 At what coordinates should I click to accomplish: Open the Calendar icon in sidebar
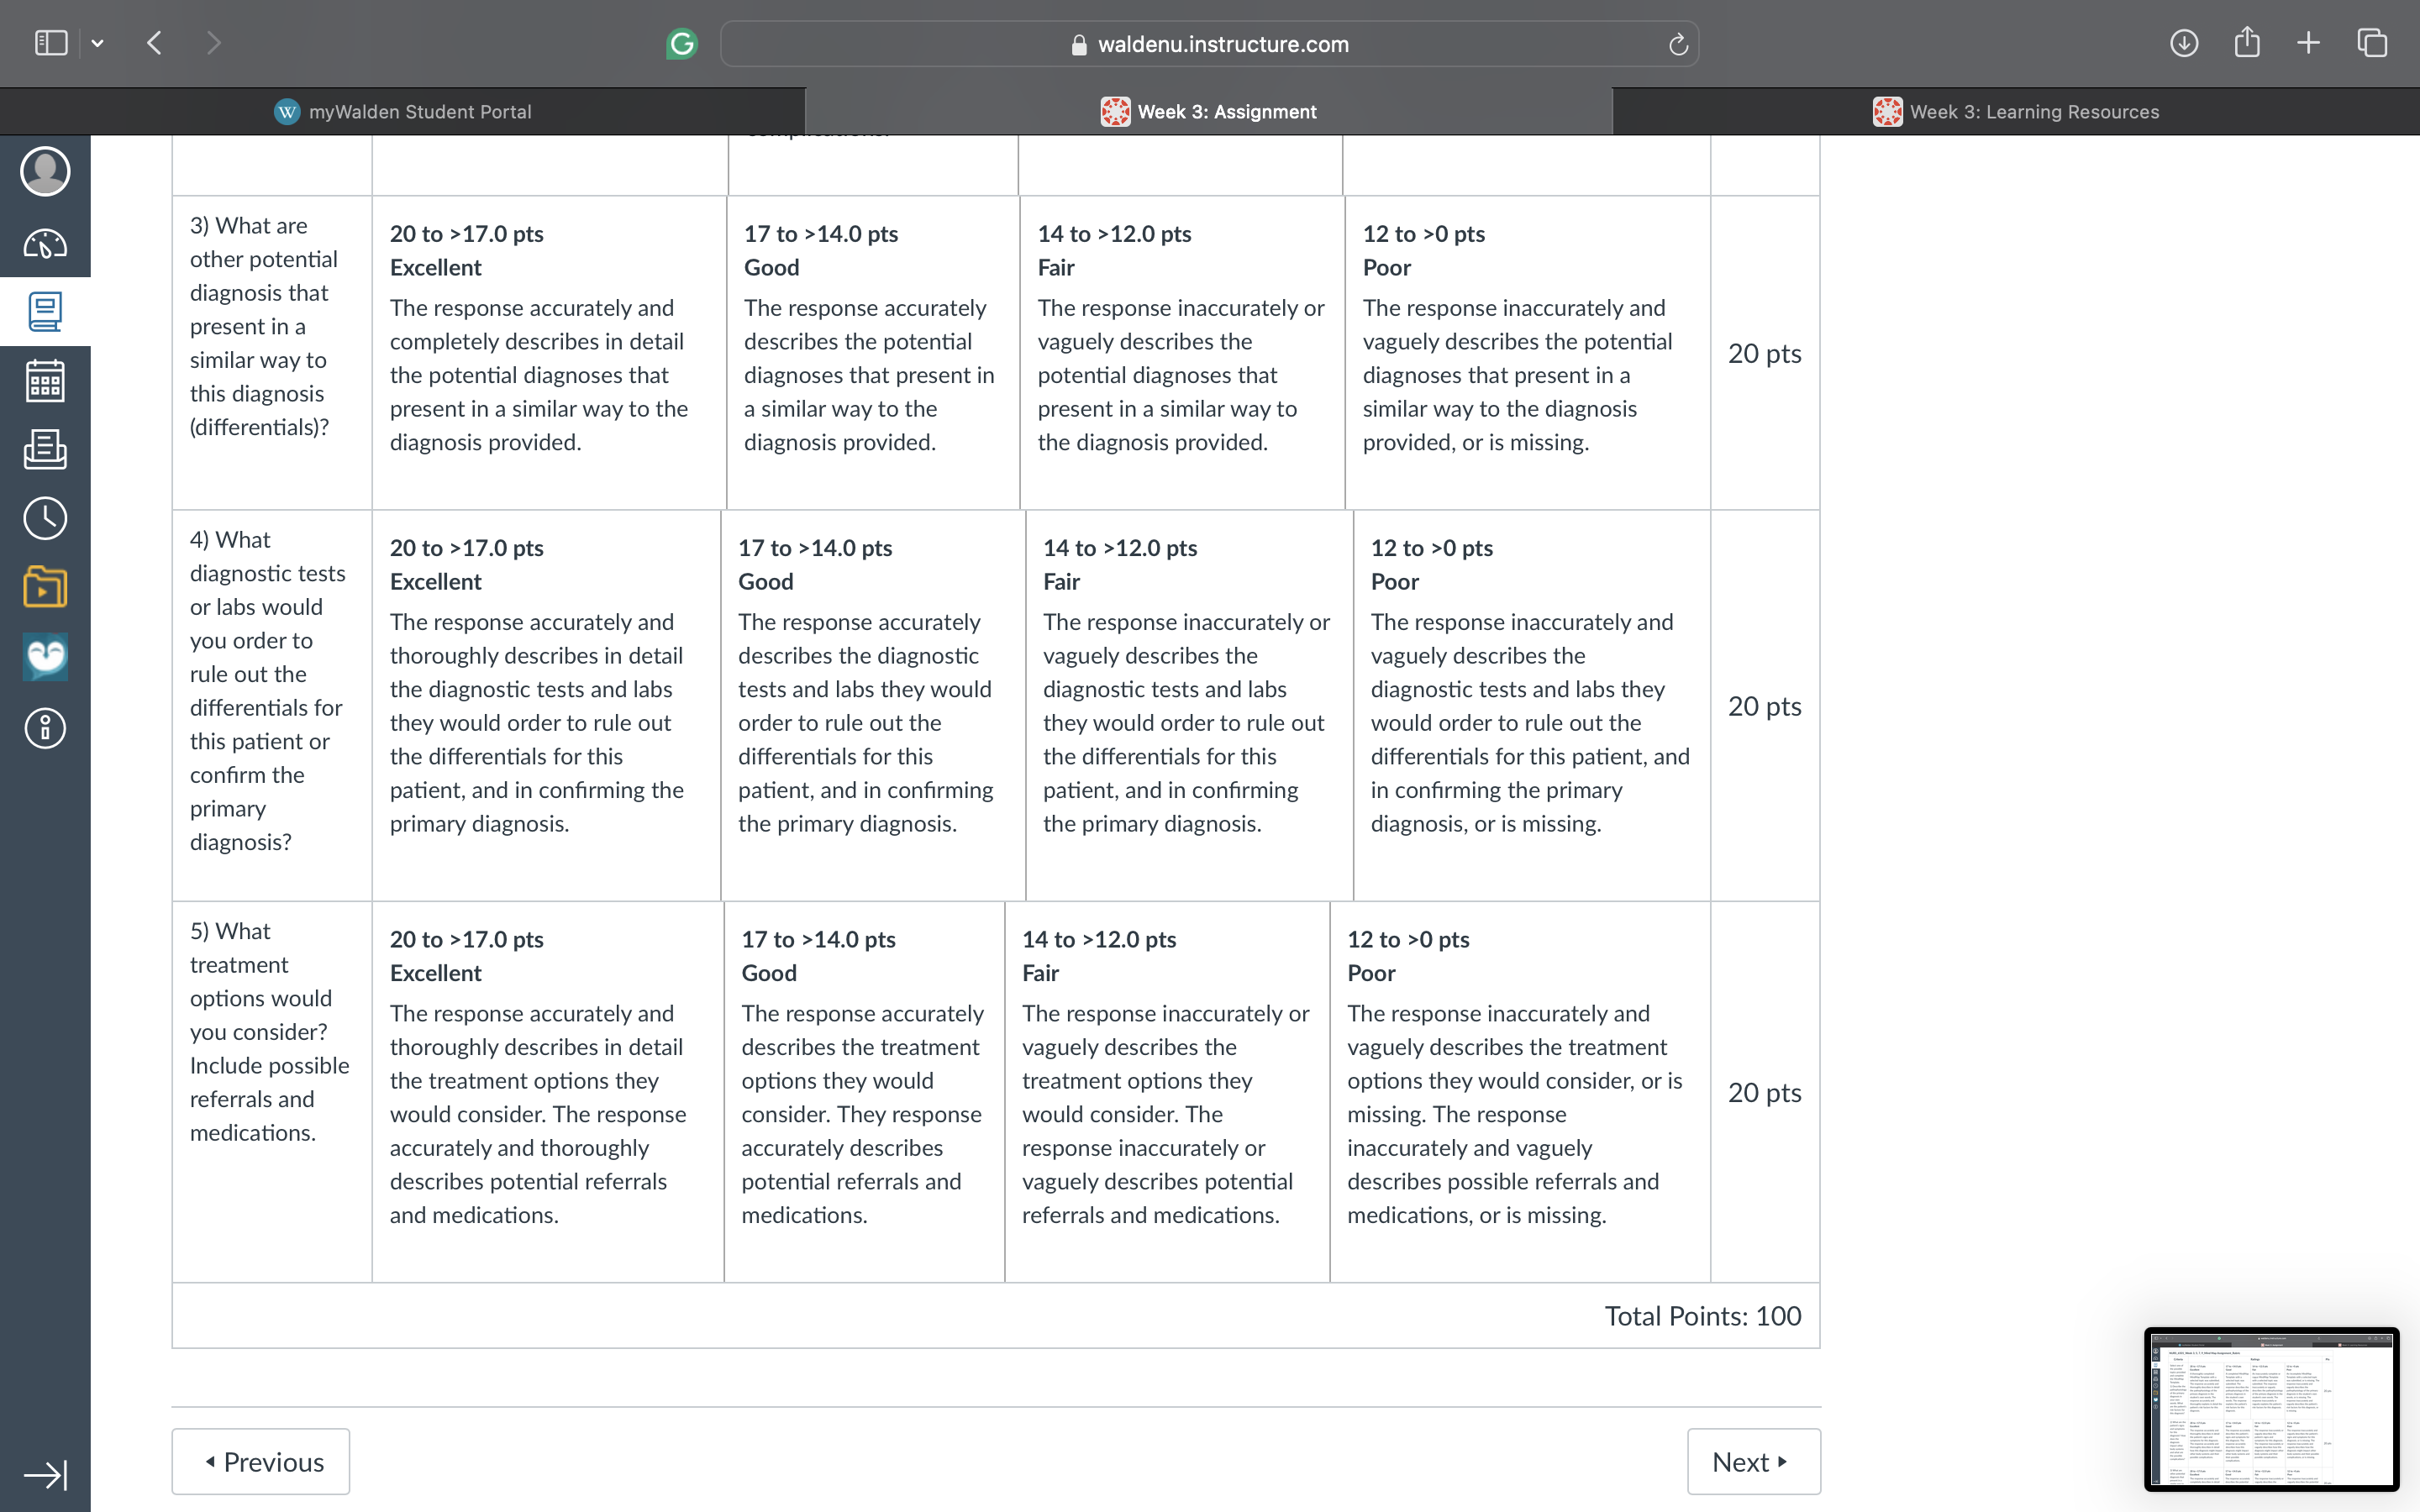pyautogui.click(x=45, y=381)
